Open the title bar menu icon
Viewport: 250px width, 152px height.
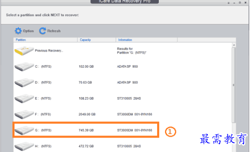click(x=229, y=3)
